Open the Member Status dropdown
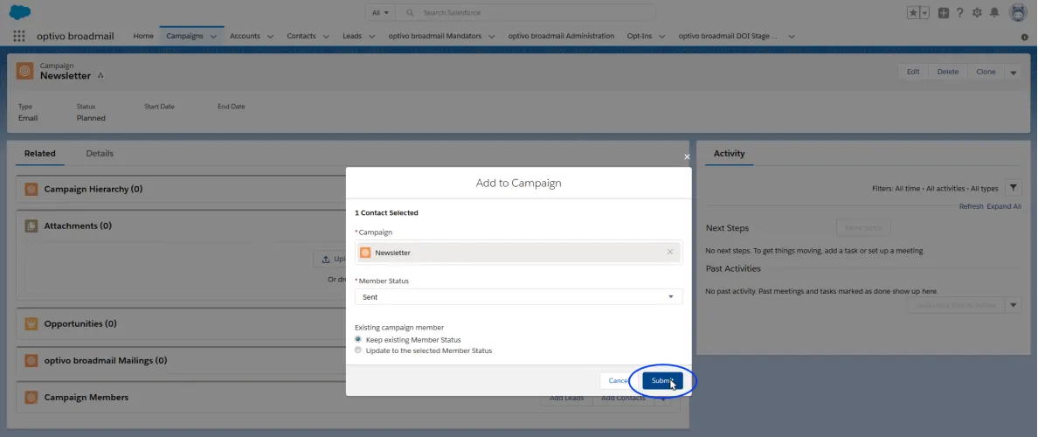This screenshot has height=437, width=1038. coord(518,297)
